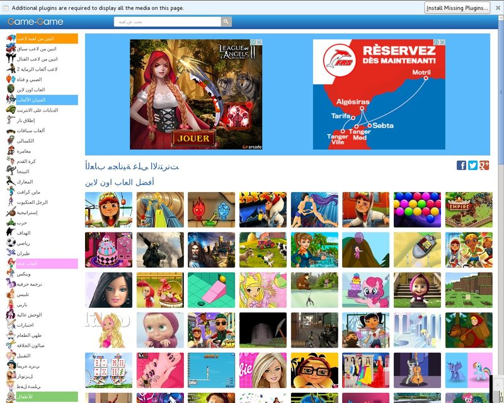This screenshot has height=403, width=504.
Task: Click the Google Plus share icon
Action: click(484, 165)
